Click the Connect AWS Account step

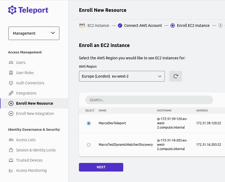point(143,26)
